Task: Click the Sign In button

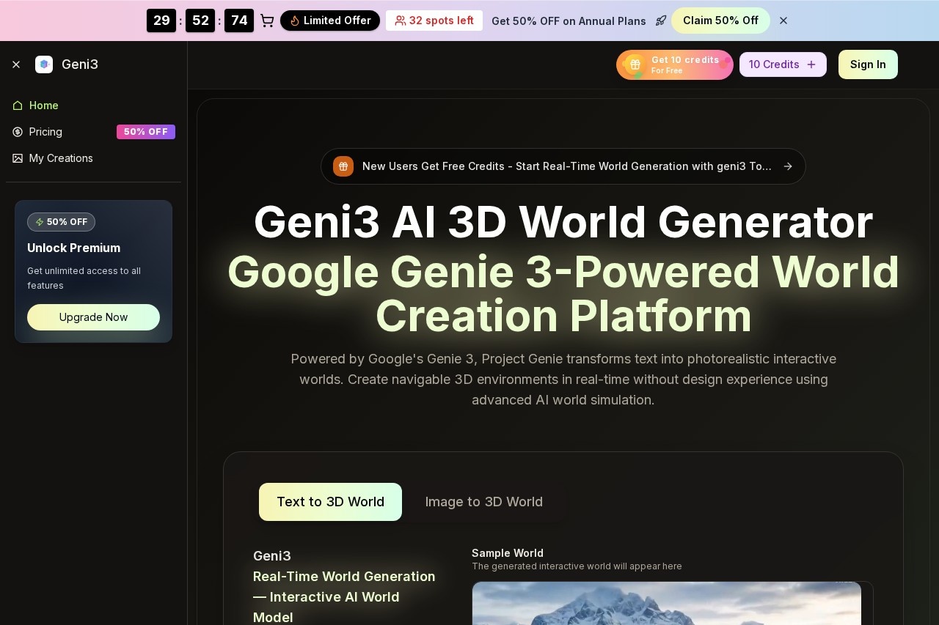Action: 868,64
